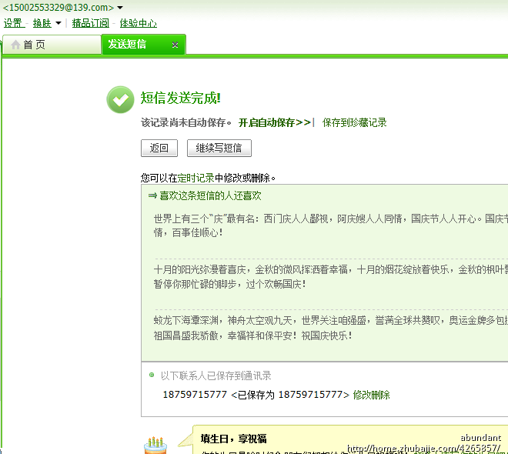The height and width of the screenshot is (454, 508).
Task: Click the 以下联系人已保存到通讯录 text
Action: (x=216, y=376)
